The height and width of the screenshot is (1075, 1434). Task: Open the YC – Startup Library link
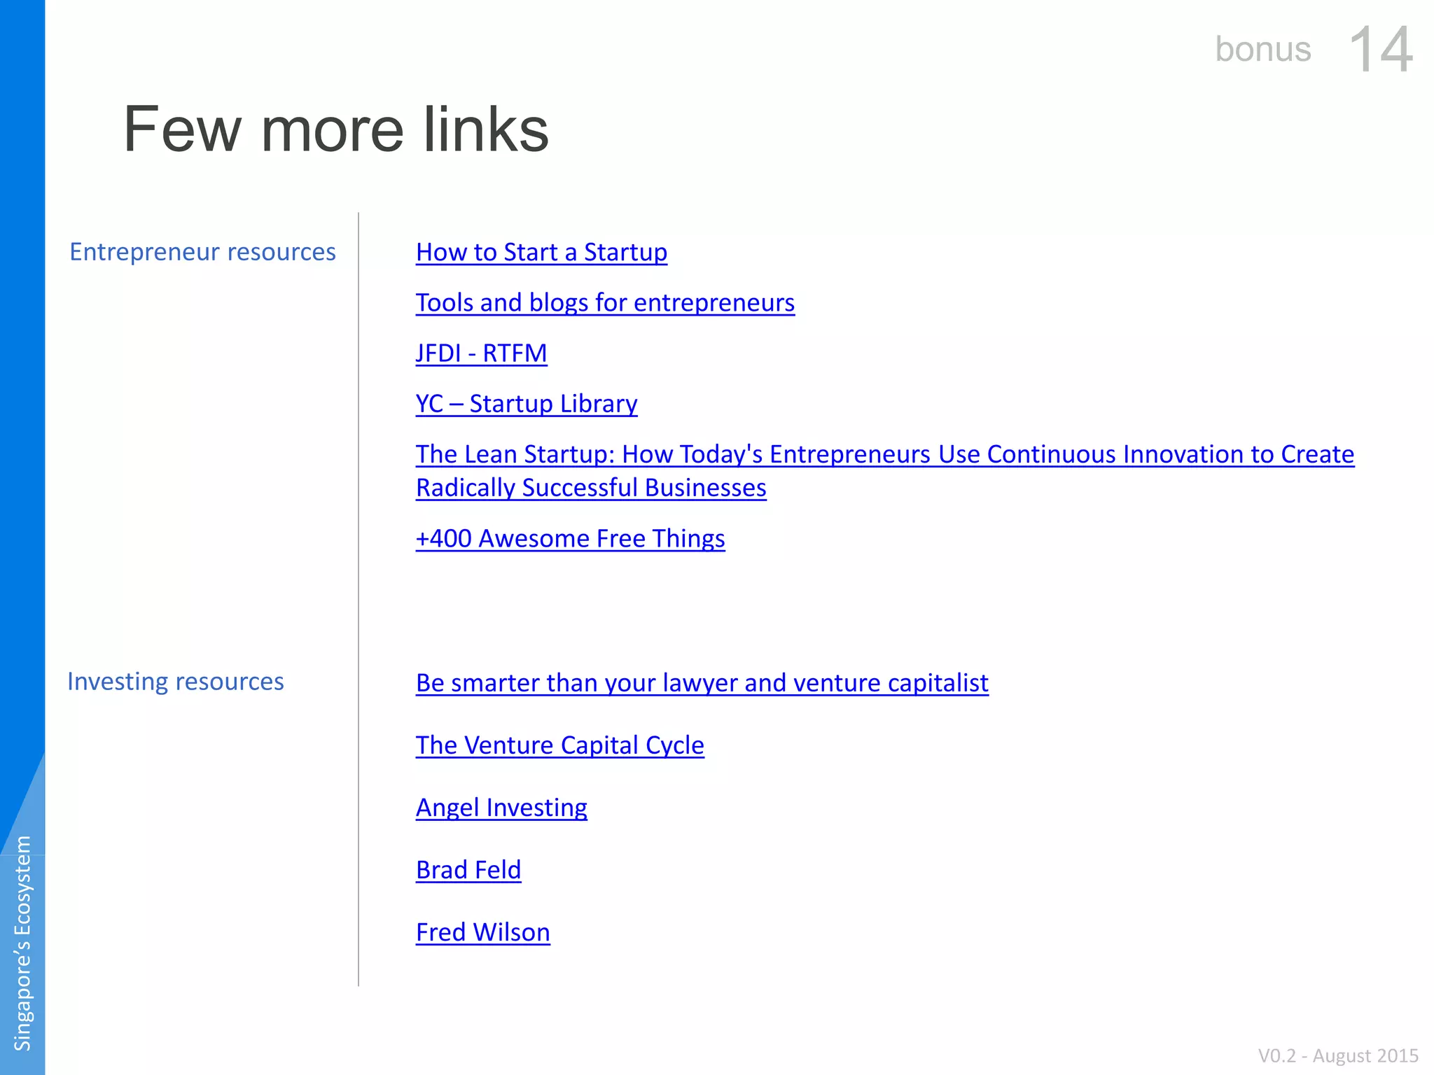point(527,403)
